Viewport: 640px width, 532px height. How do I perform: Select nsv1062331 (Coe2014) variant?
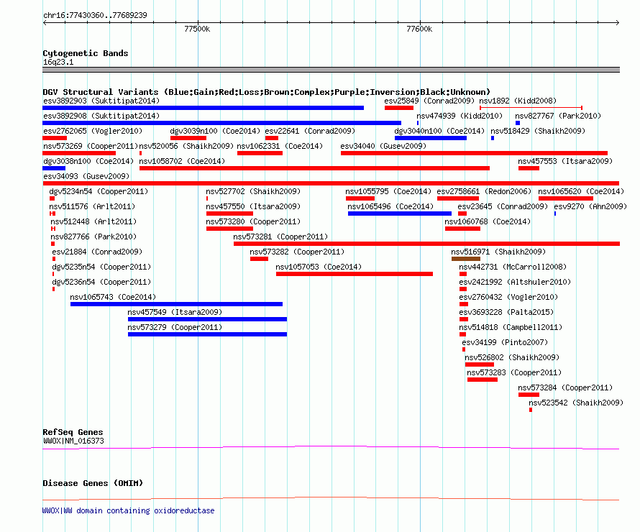pyautogui.click(x=280, y=146)
